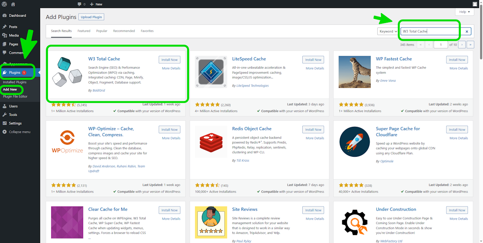Switch to Featured tab
This screenshot has width=483, height=243.
click(84, 31)
